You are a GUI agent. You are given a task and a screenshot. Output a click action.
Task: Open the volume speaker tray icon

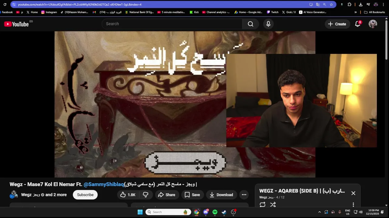tap(361, 212)
